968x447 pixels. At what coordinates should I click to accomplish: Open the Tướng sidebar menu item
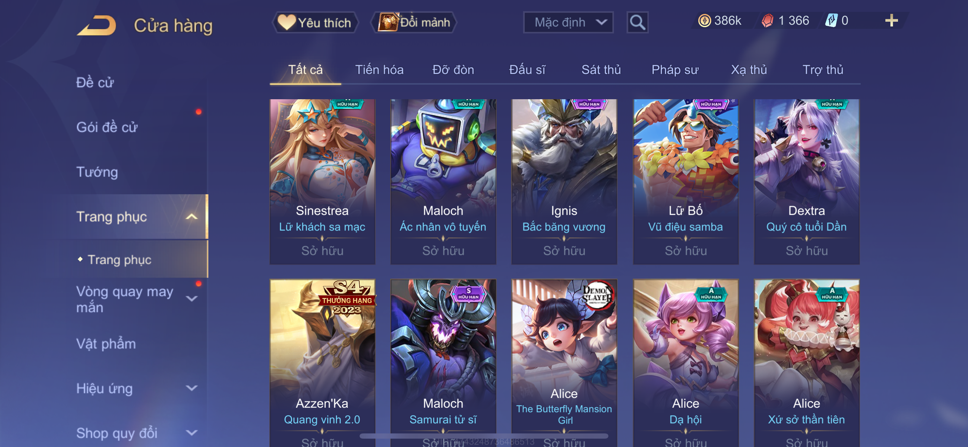[97, 172]
